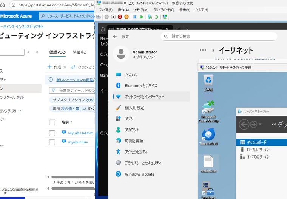
Task: Click Server Manager forward navigation button
Action: (253, 125)
